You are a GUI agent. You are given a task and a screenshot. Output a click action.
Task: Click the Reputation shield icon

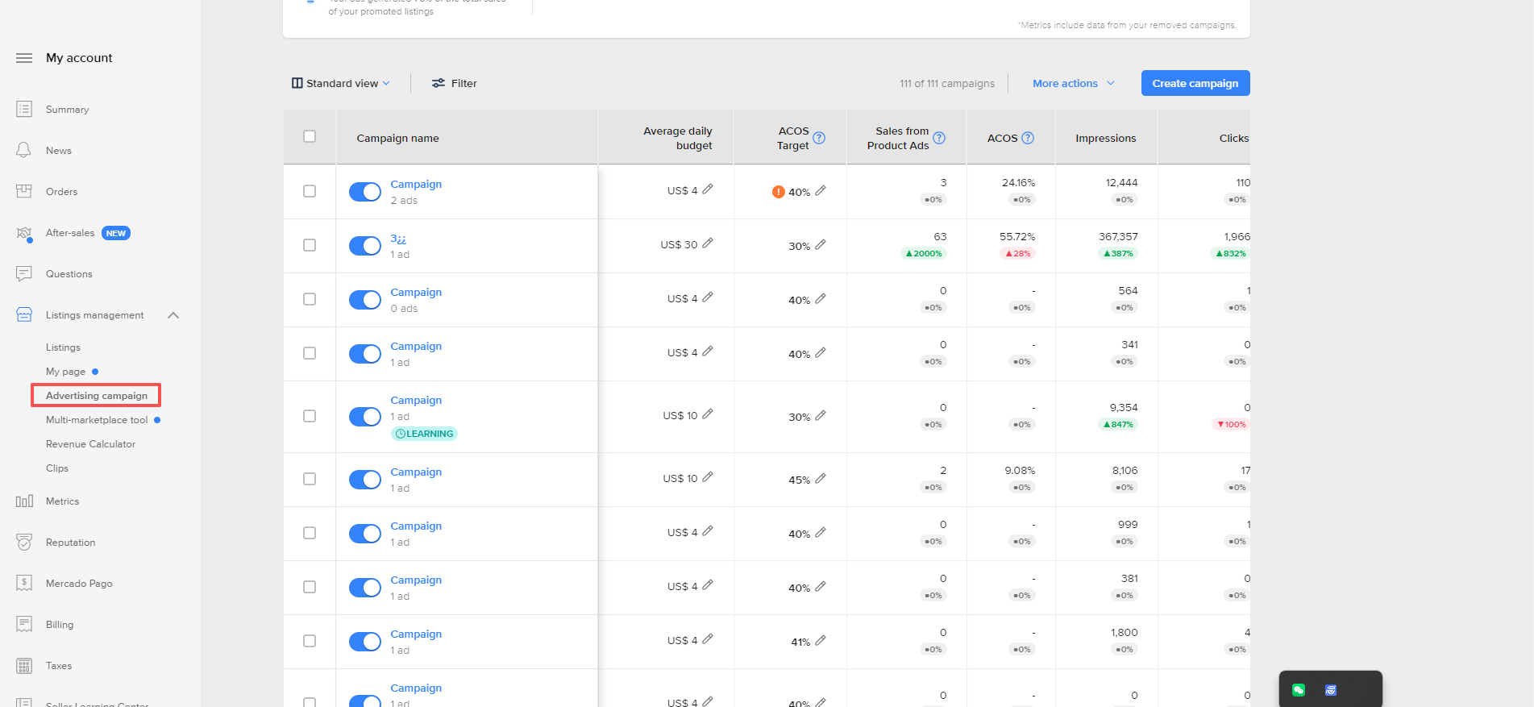pos(24,543)
